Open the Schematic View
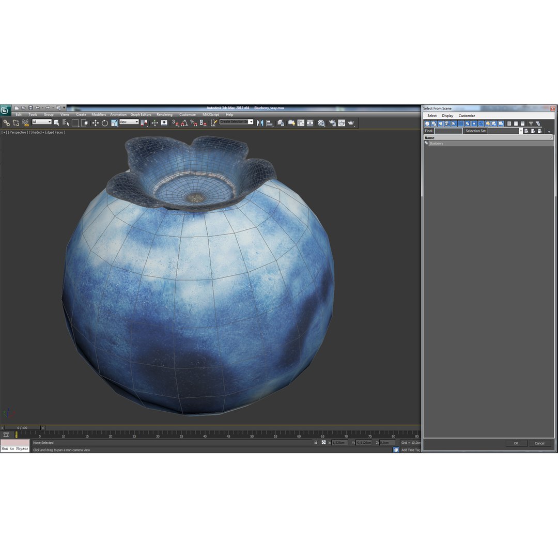 point(310,123)
